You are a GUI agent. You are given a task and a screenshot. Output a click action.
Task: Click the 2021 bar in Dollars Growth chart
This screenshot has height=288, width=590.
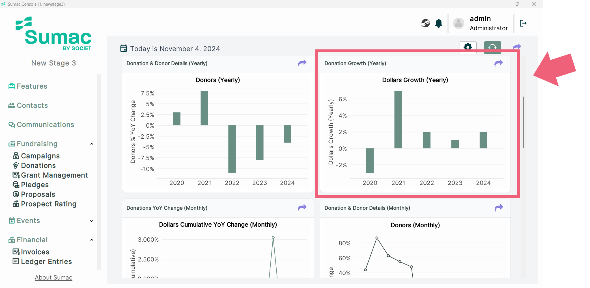coord(398,119)
